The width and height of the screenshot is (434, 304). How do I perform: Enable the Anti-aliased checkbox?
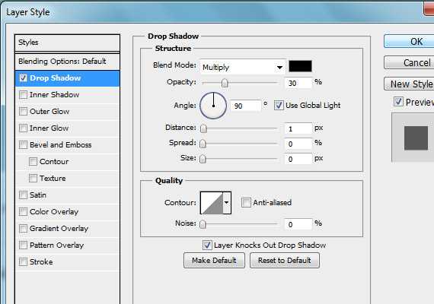(246, 203)
